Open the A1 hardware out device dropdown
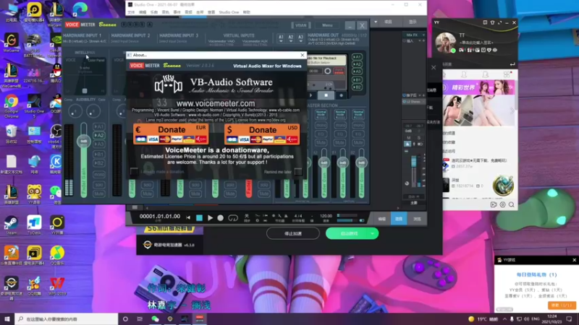This screenshot has height=325, width=579. point(281,39)
